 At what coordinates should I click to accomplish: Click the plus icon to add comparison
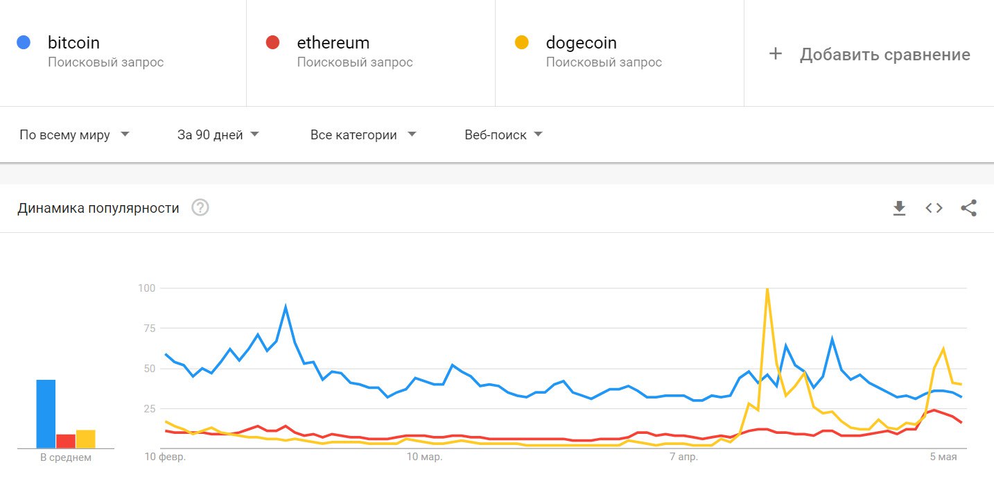tap(776, 54)
